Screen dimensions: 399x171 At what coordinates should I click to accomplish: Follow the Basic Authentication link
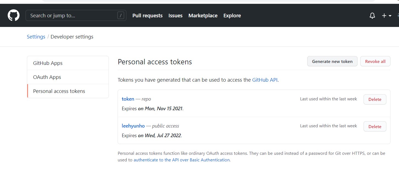point(182,160)
